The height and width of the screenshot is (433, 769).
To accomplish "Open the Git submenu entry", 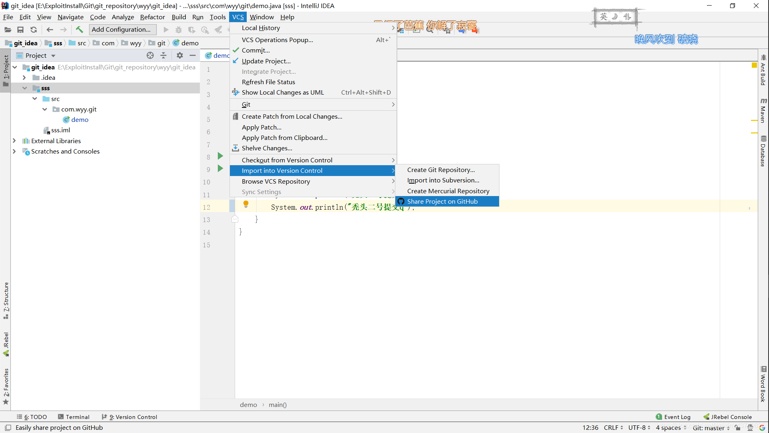I will point(246,104).
